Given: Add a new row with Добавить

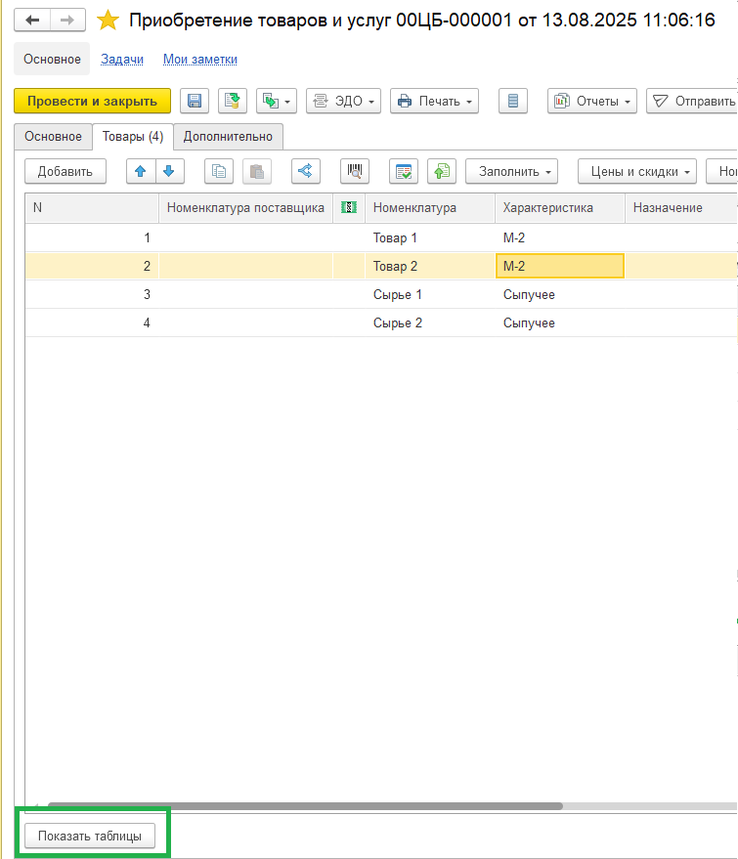Looking at the screenshot, I should [65, 171].
